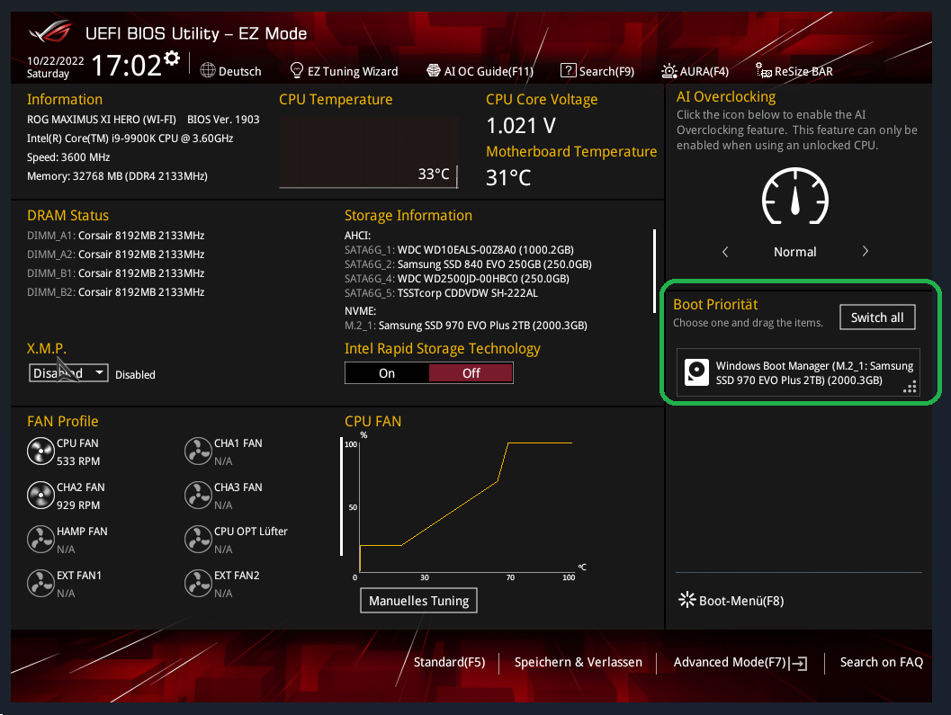Click Speichern & Verlassen
Screen dimensions: 951x715
[578, 662]
